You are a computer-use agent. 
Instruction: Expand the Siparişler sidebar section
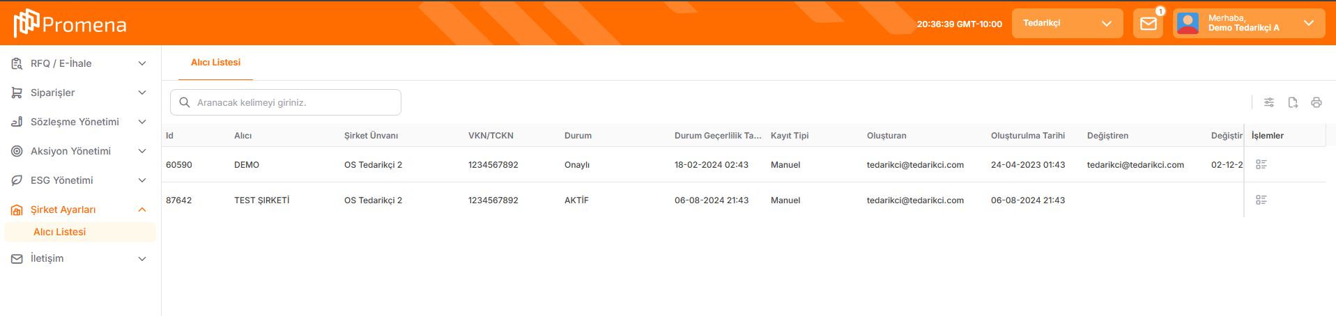(x=80, y=93)
